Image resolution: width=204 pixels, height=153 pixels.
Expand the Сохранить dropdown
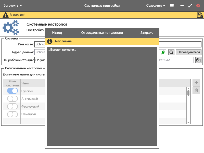(x=156, y=6)
